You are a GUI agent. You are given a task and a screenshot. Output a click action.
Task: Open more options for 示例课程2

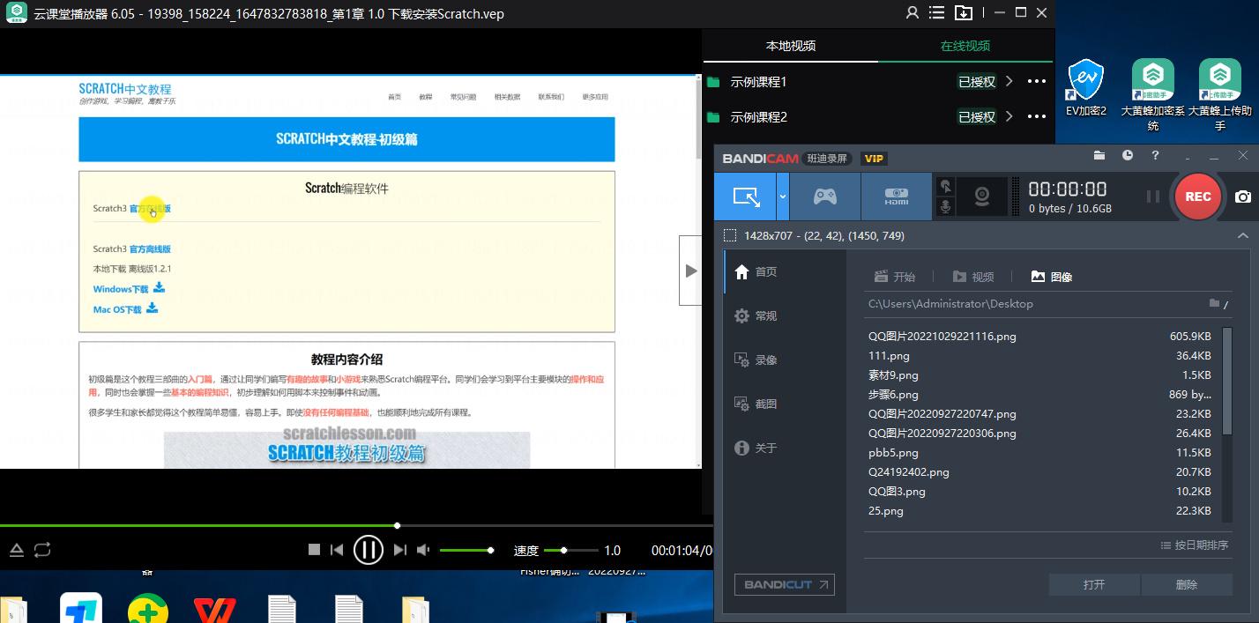pyautogui.click(x=1036, y=116)
